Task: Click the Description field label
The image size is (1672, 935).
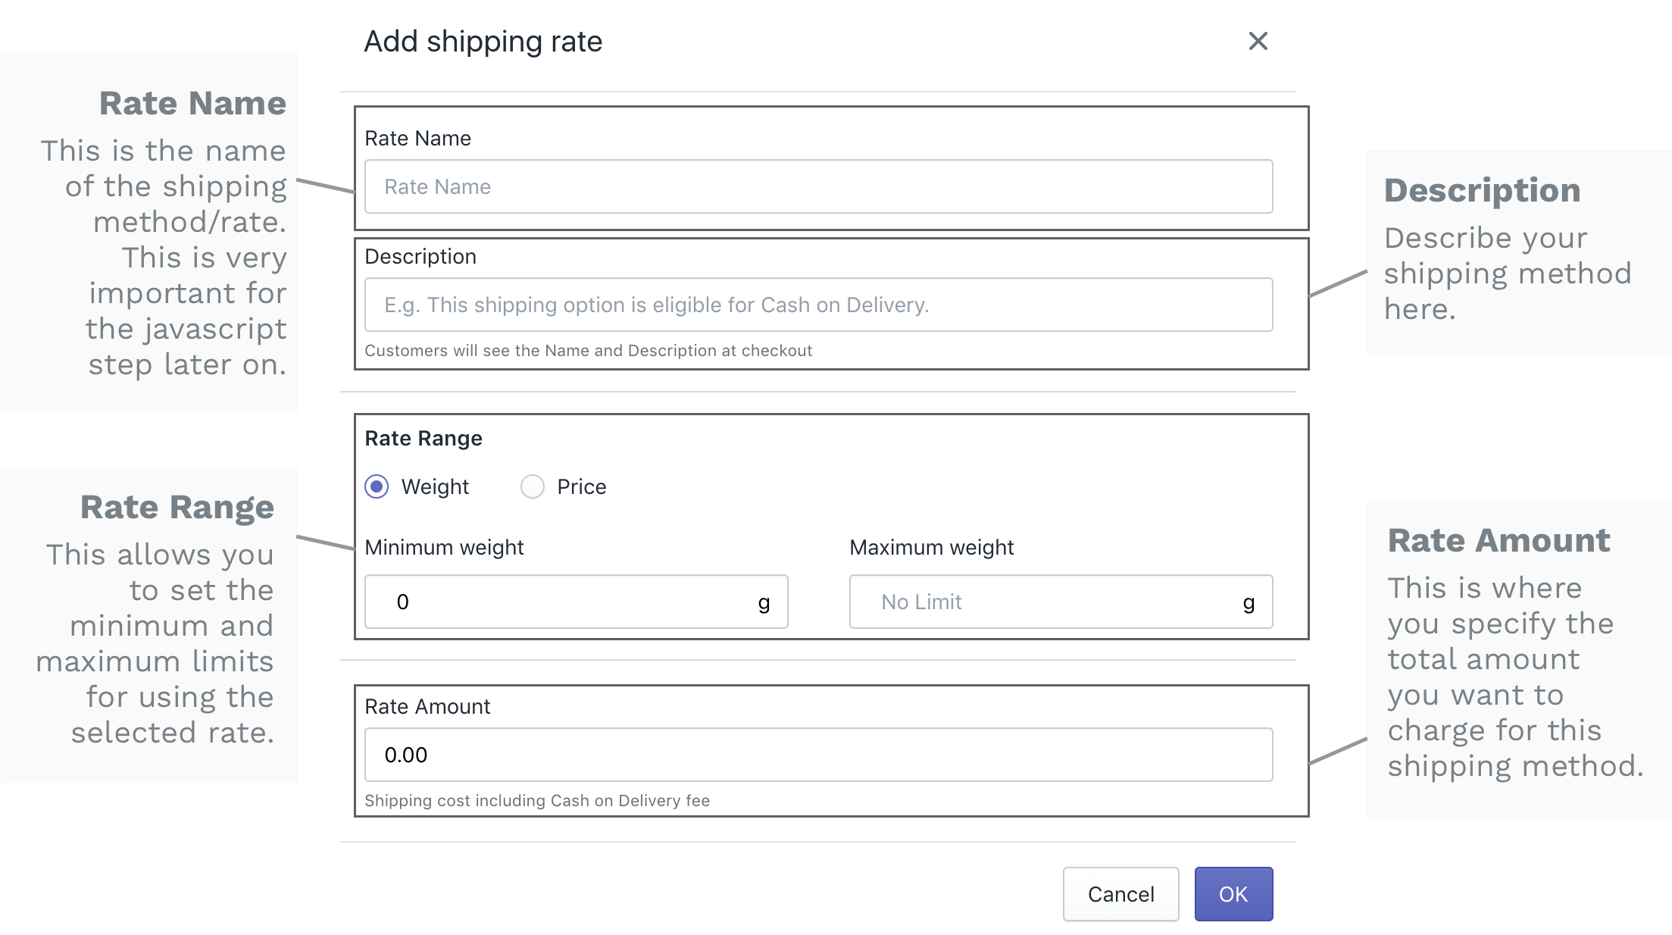Action: click(420, 256)
